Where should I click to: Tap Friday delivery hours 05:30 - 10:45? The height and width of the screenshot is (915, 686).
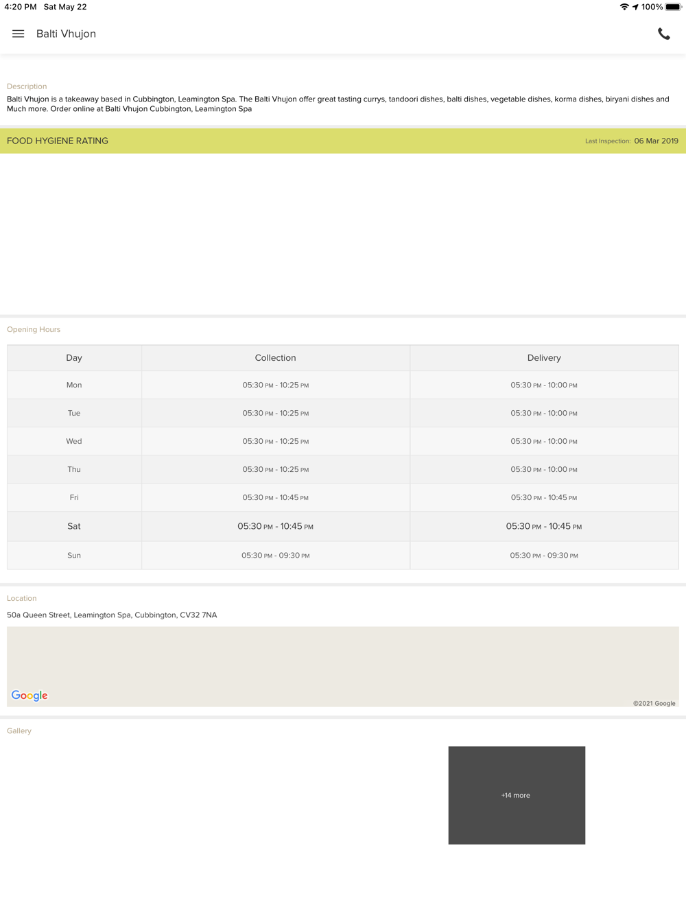(x=544, y=498)
